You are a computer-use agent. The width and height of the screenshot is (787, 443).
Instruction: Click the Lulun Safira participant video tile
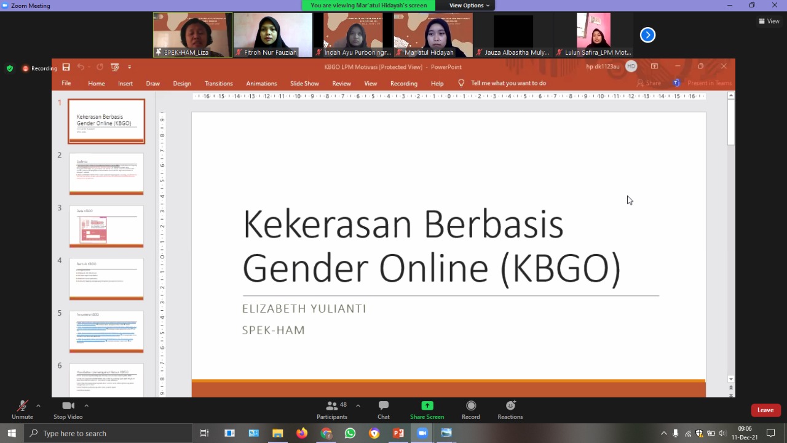[x=593, y=35]
